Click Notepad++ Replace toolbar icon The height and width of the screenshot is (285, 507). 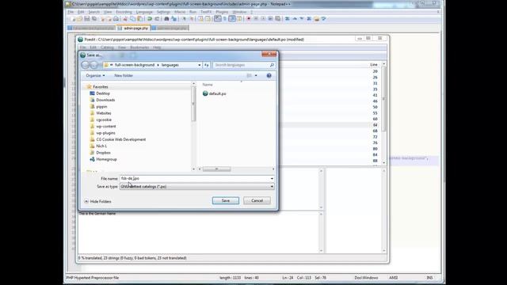tap(174, 19)
